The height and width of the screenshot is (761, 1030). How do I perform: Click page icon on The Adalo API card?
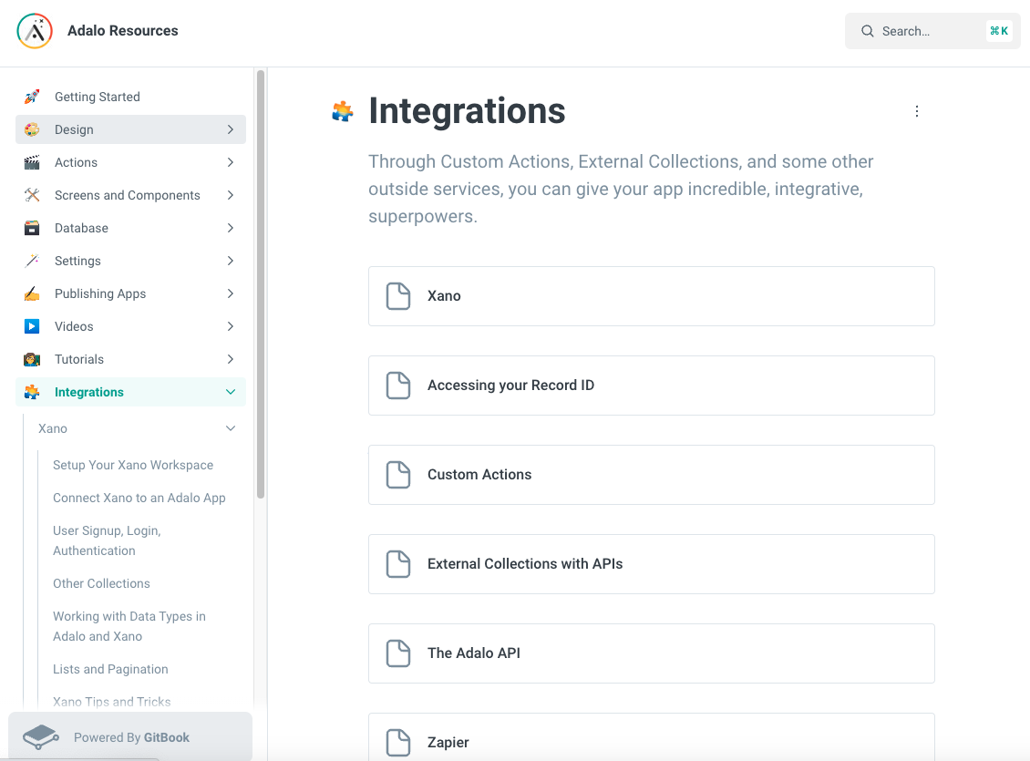398,653
